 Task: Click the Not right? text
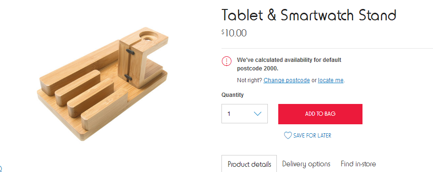(x=249, y=80)
